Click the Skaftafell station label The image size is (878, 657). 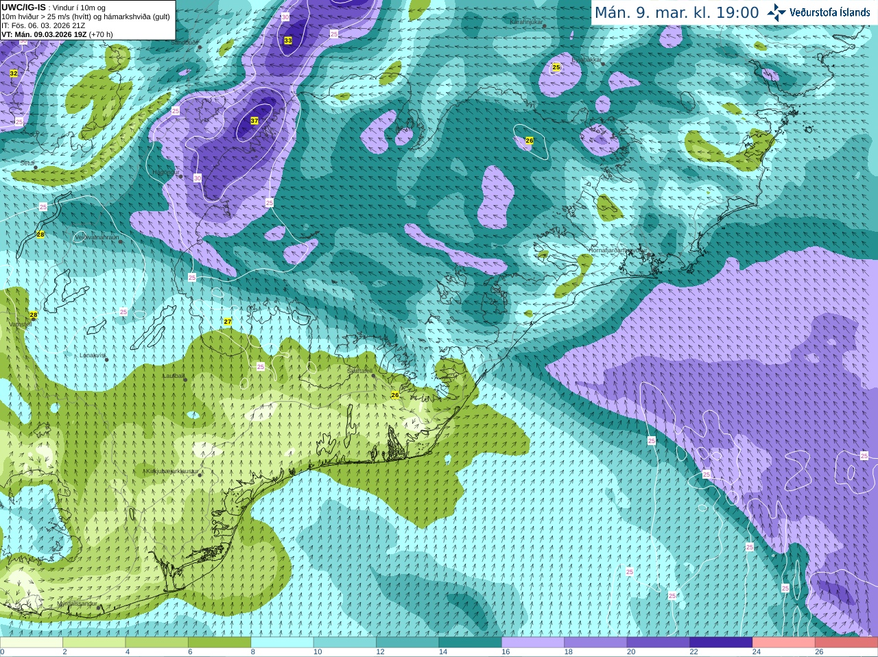pos(359,371)
